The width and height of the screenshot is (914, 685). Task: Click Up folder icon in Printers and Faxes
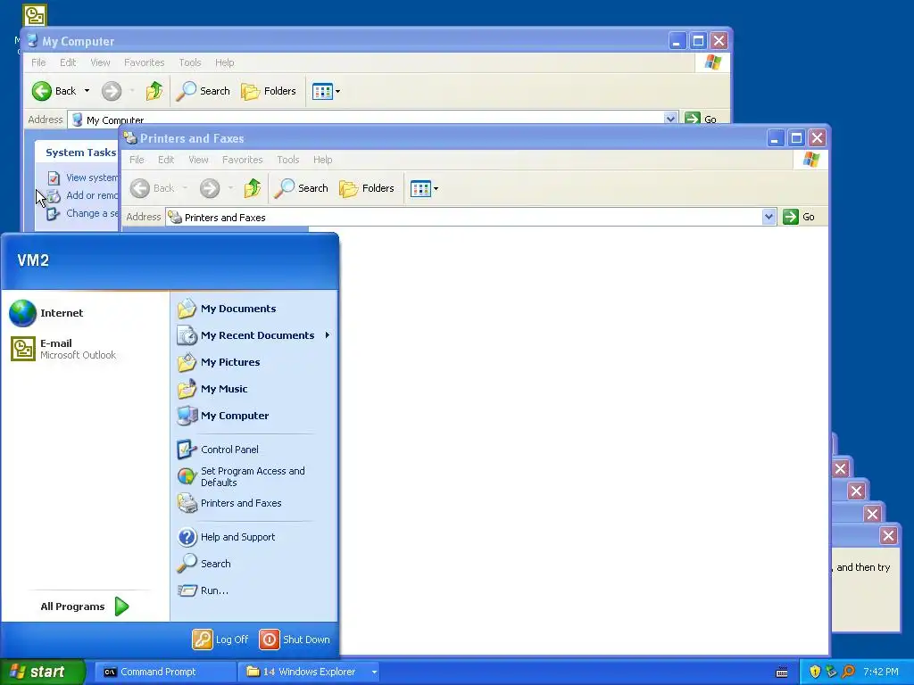point(253,188)
